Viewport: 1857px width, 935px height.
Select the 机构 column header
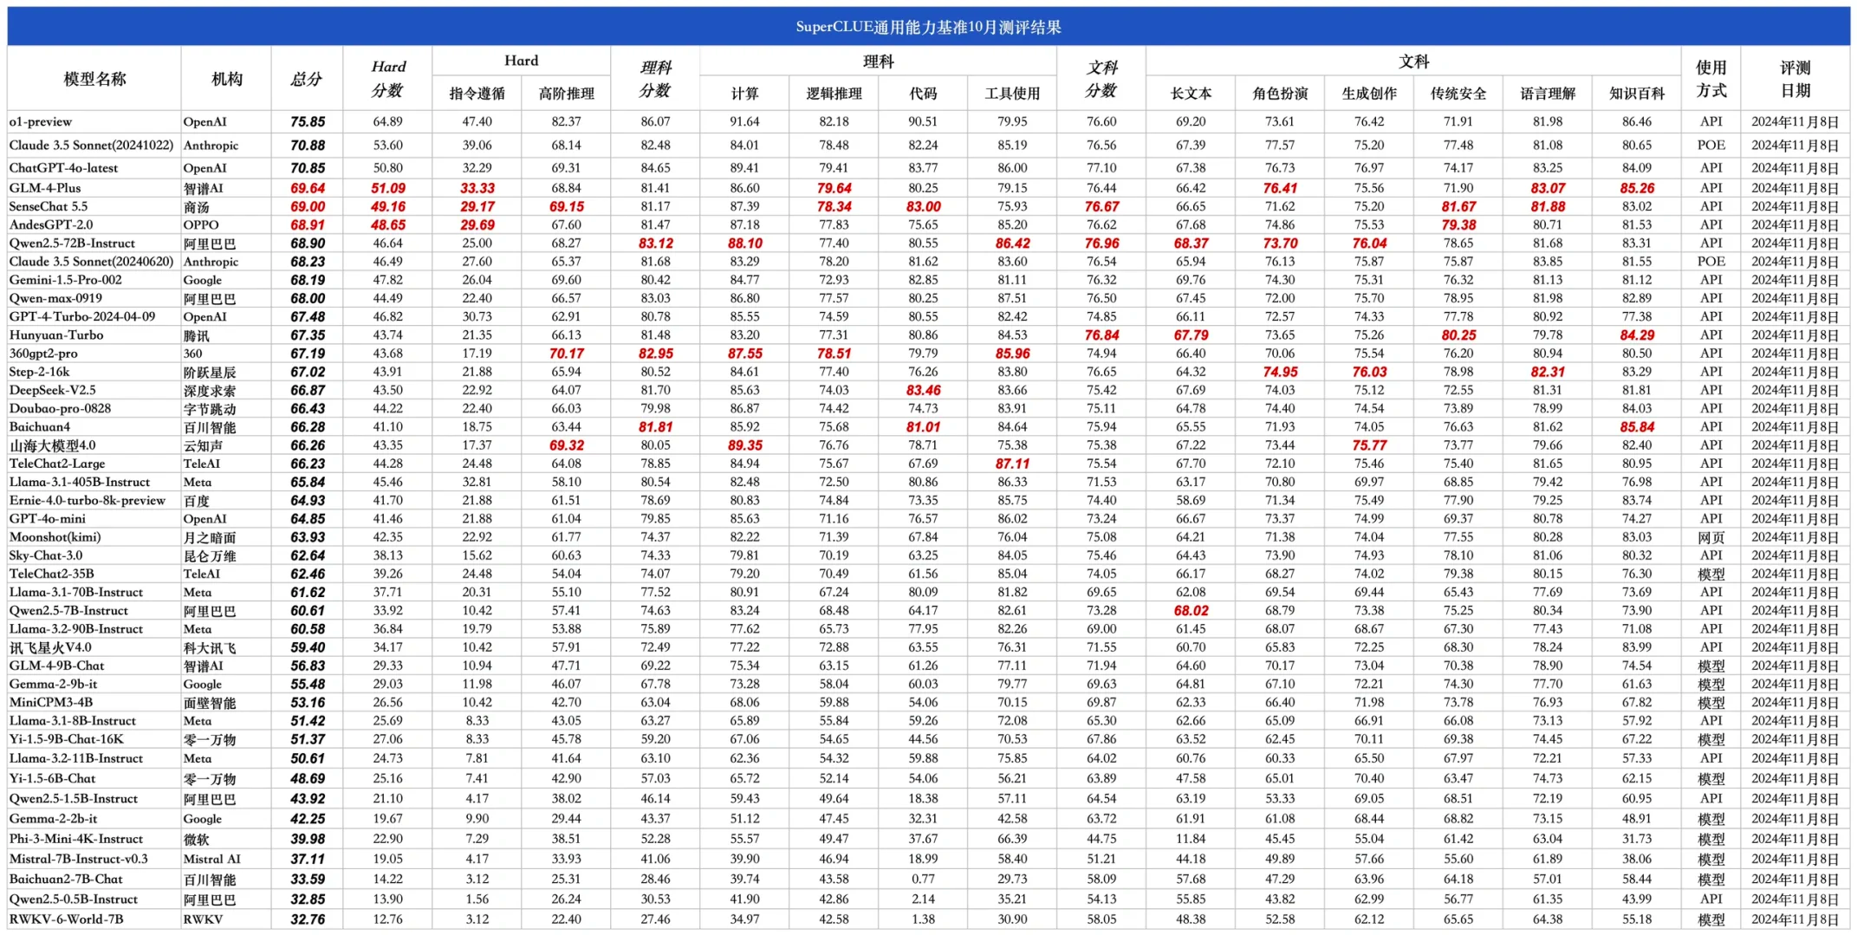click(226, 79)
